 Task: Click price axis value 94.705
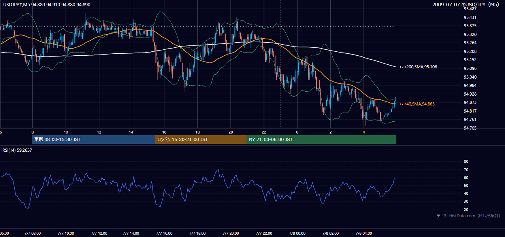(x=471, y=128)
